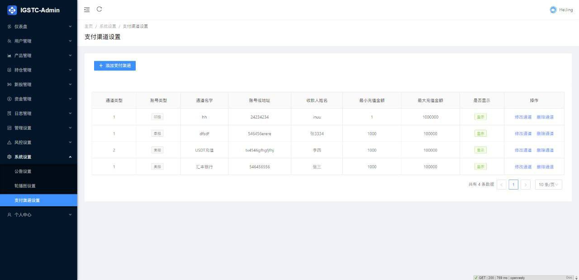Click 删除通道 for the dfsdf channel
This screenshot has height=280, width=579.
(545, 133)
